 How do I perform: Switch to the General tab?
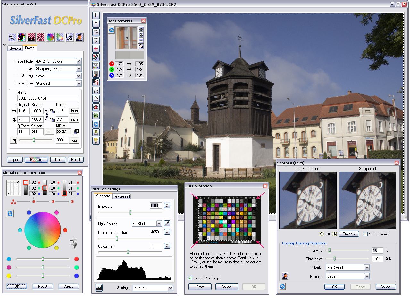[15, 49]
